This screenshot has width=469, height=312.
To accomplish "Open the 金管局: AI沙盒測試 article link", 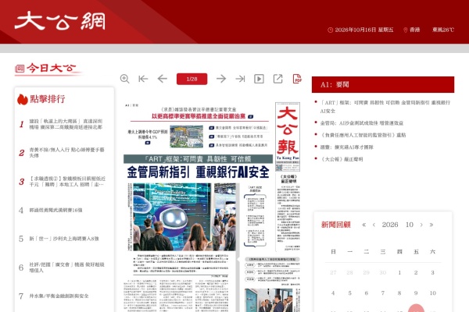I will pos(362,123).
